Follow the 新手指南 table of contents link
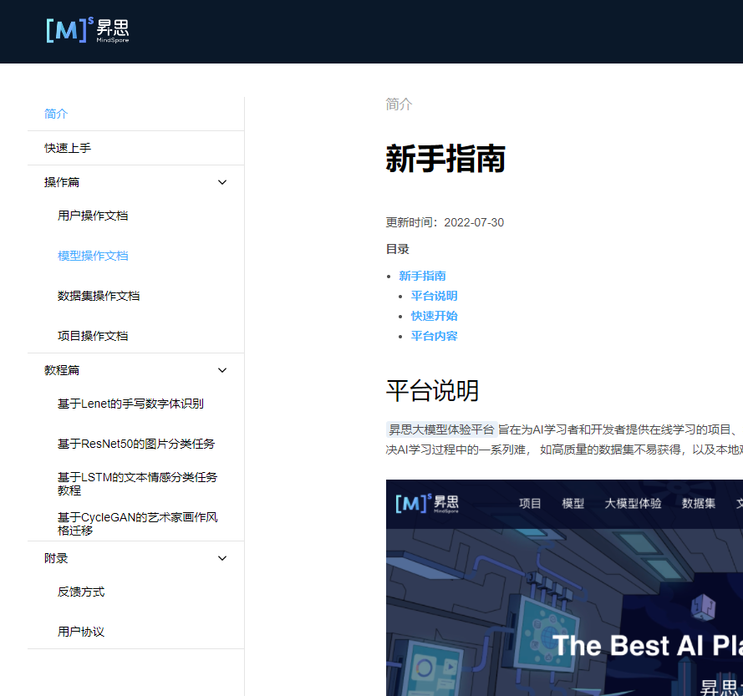 pyautogui.click(x=422, y=276)
